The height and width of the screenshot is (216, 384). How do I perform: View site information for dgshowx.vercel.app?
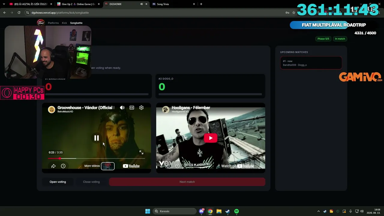tap(28, 13)
